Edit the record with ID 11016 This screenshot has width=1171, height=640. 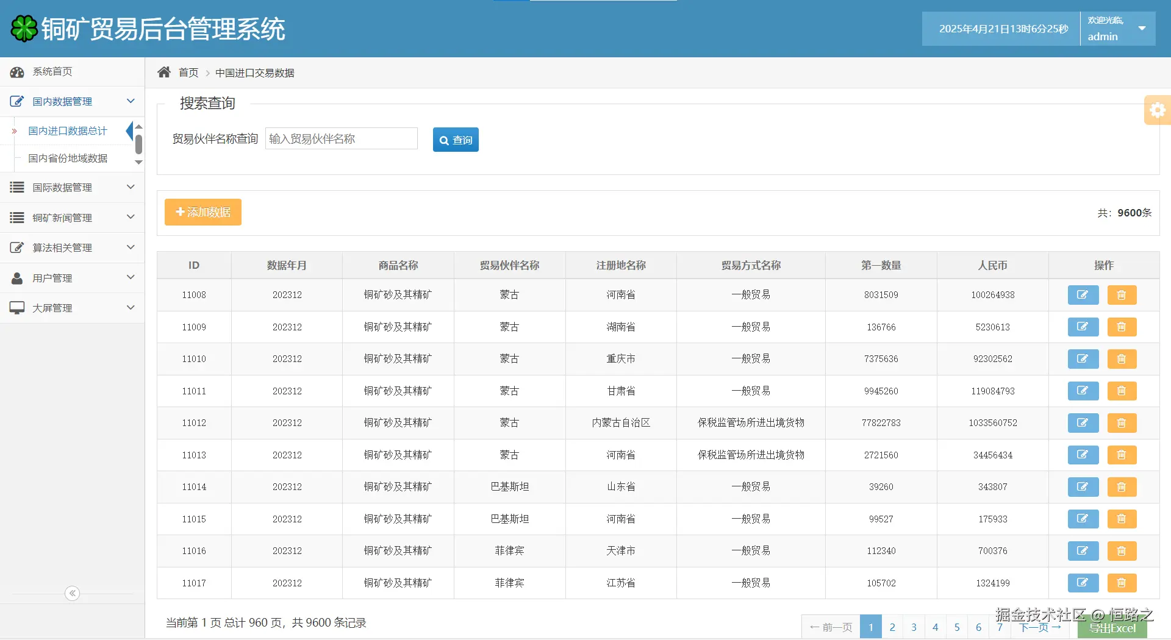(1083, 551)
